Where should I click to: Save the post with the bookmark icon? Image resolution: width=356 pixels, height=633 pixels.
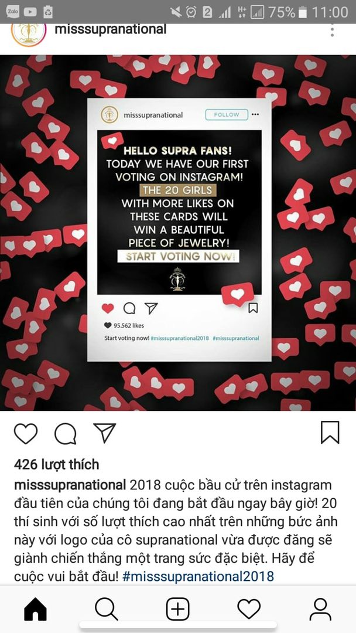click(x=330, y=433)
